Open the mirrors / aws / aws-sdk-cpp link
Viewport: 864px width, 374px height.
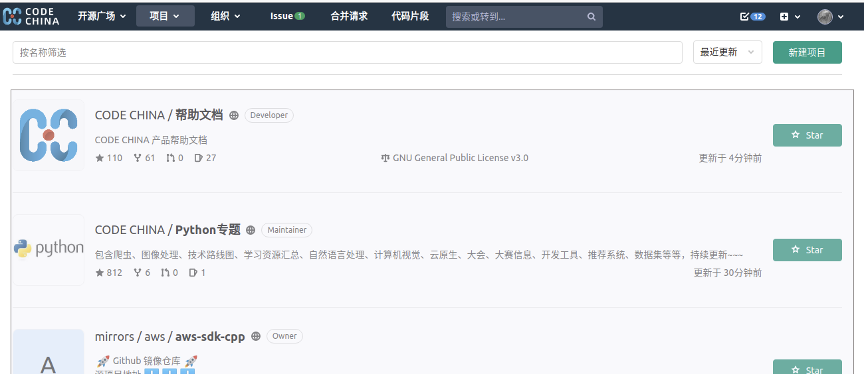[x=170, y=336]
